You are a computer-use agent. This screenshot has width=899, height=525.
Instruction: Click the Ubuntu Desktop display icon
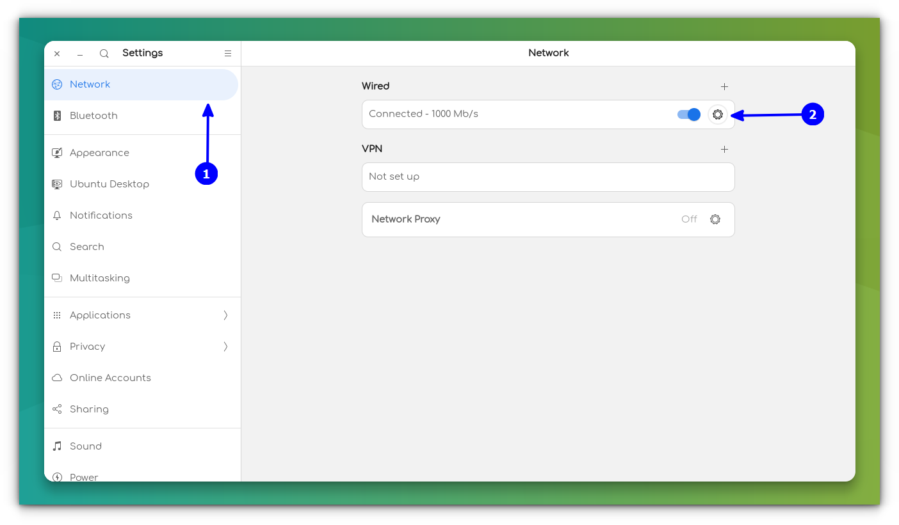[57, 184]
